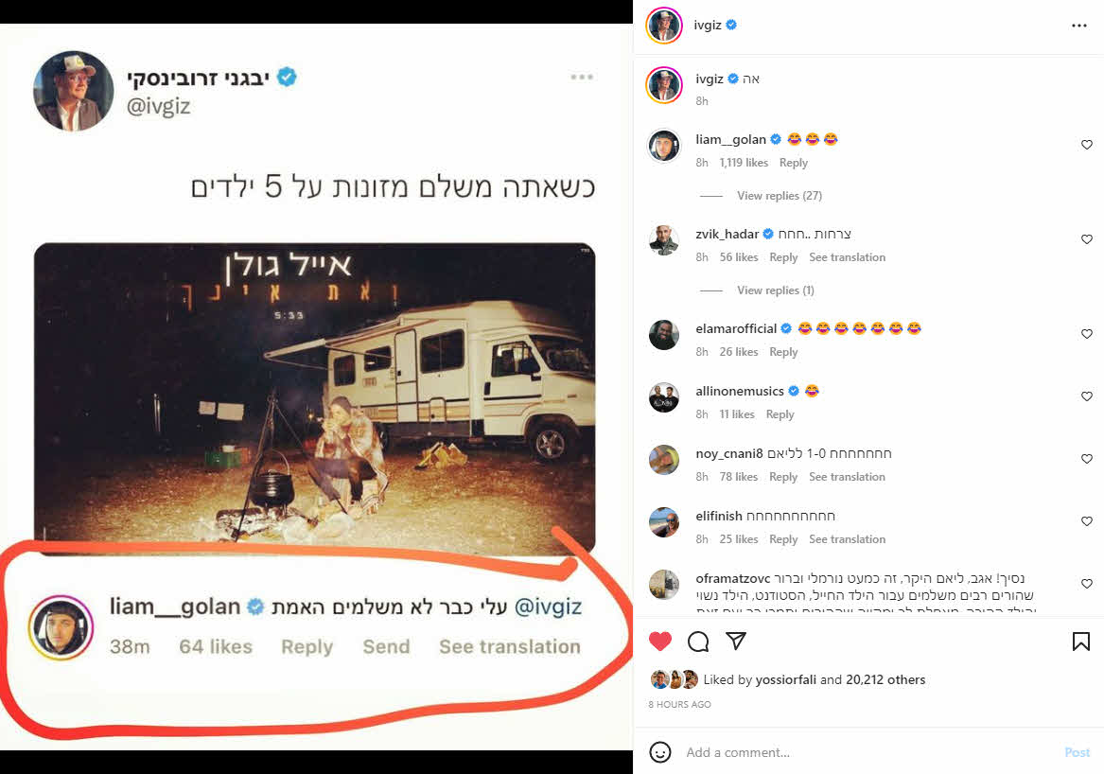
Task: Open ivgiz profile picture in header
Action: 664,26
